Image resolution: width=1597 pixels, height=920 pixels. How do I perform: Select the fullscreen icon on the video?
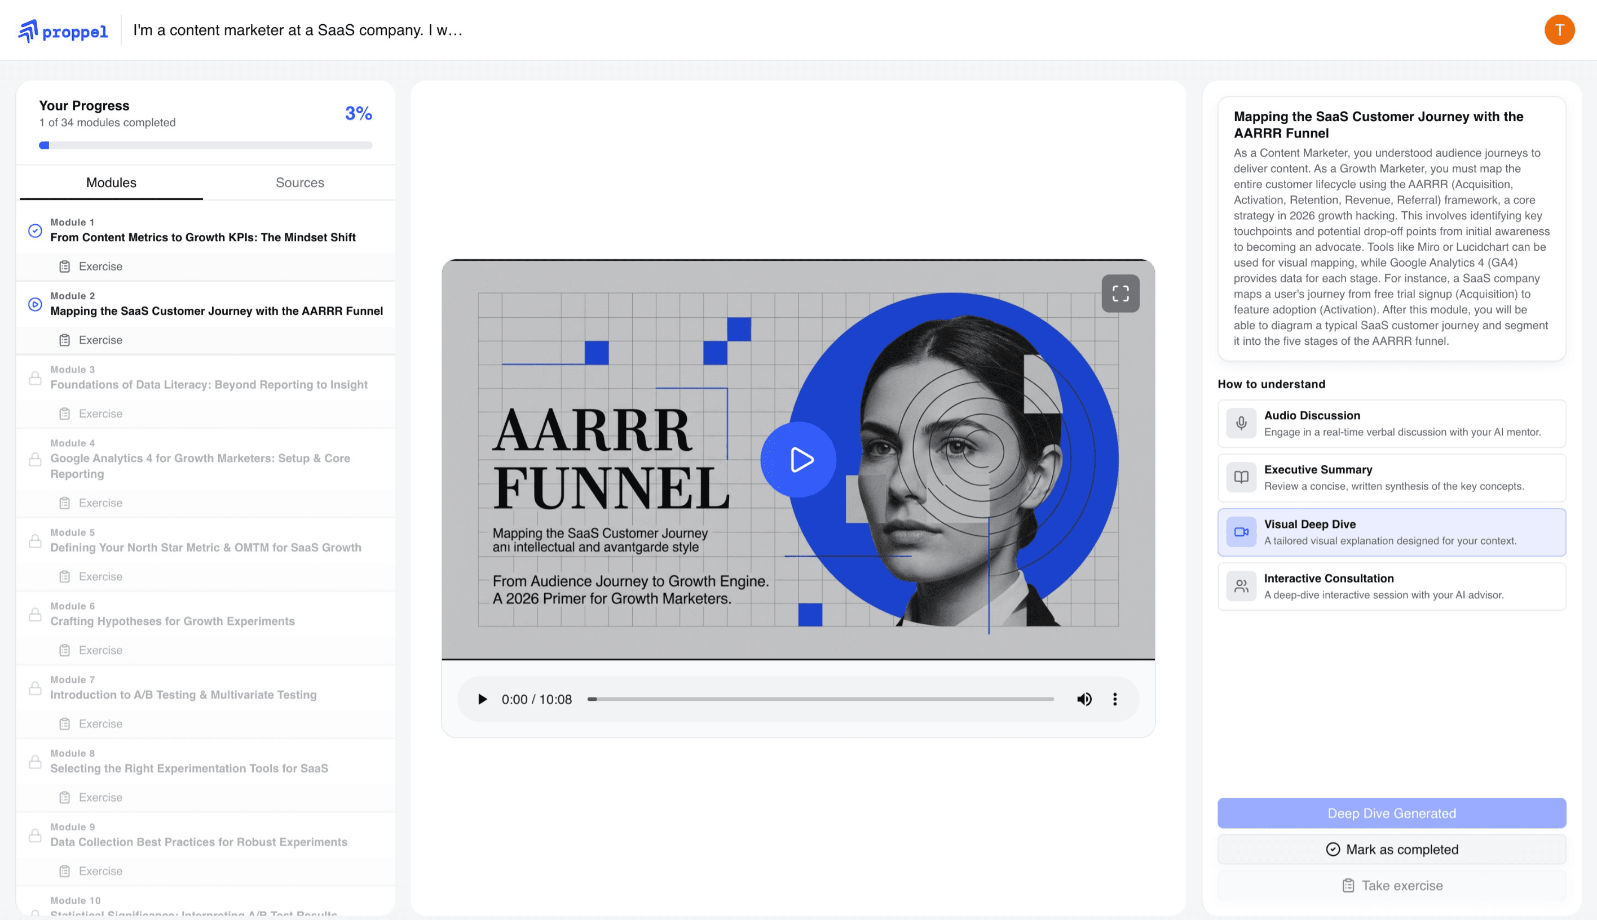tap(1119, 293)
